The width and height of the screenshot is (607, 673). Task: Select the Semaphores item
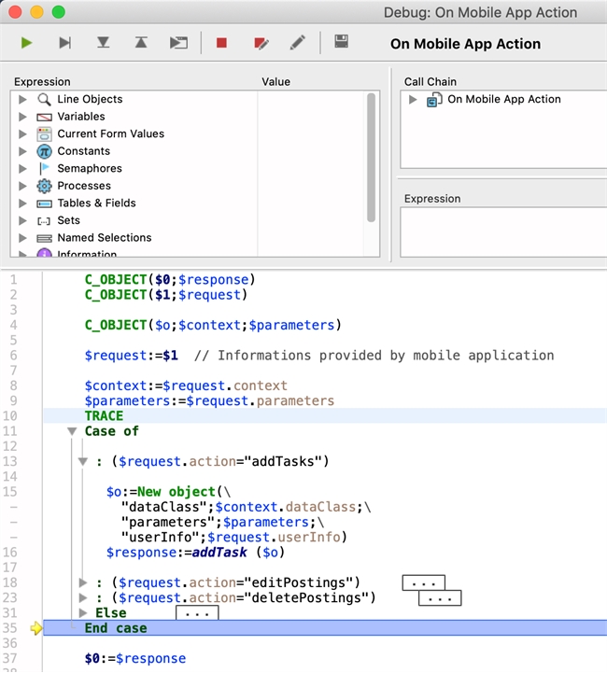pyautogui.click(x=89, y=168)
